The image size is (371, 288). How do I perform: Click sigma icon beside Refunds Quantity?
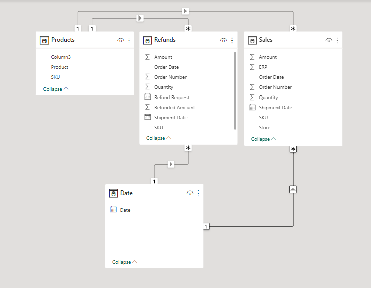tap(147, 87)
